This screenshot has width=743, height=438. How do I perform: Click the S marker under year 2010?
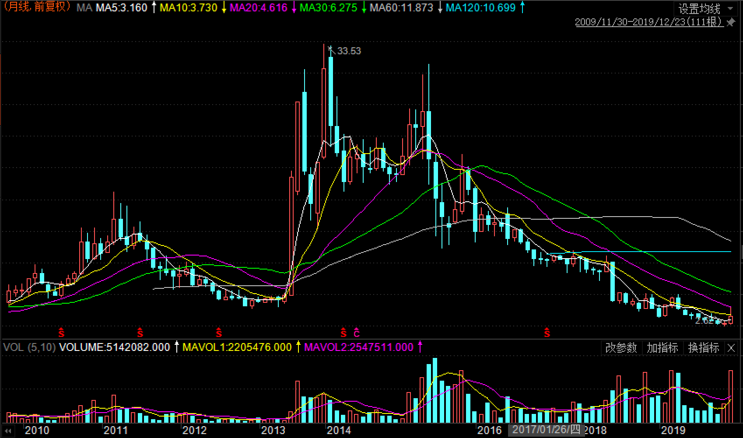pyautogui.click(x=61, y=333)
